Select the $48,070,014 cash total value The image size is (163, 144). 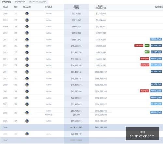[76, 98]
